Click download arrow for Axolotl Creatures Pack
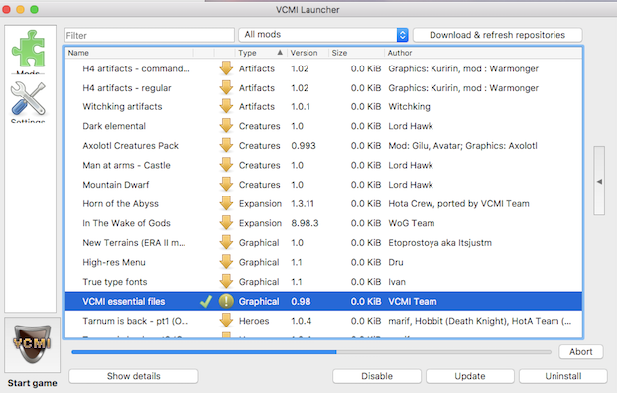The width and height of the screenshot is (617, 393). (x=226, y=146)
